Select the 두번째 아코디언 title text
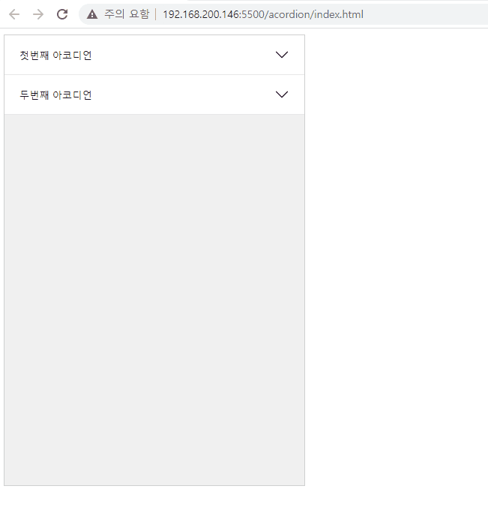The height and width of the screenshot is (525, 488). tap(55, 95)
